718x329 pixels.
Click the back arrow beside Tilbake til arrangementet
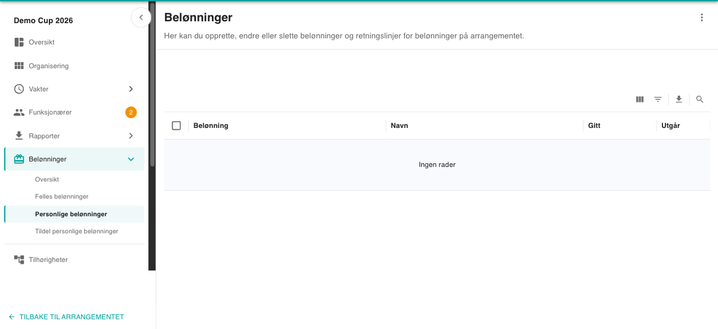(12, 317)
